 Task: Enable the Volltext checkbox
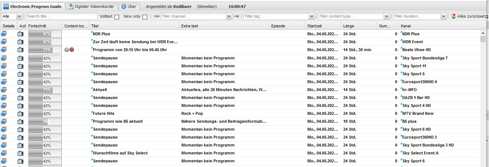coord(117,17)
